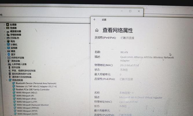Expand the 蓝牙 tree node
193x116 pixels.
coord(5,55)
